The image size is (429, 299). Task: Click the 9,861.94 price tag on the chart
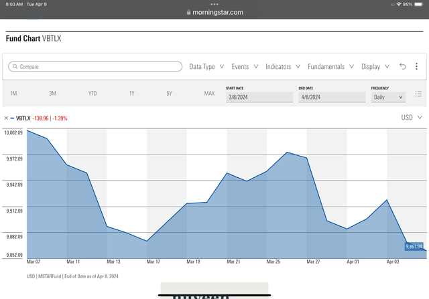click(414, 247)
